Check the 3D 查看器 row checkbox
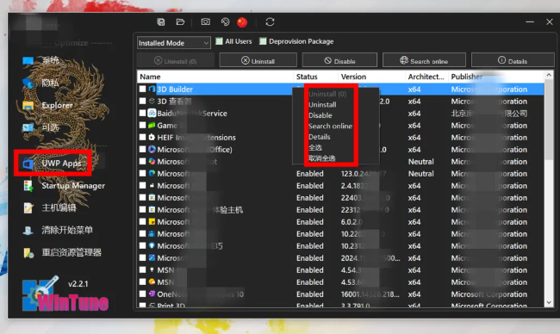Screen dimensions: 560x334 coord(142,101)
